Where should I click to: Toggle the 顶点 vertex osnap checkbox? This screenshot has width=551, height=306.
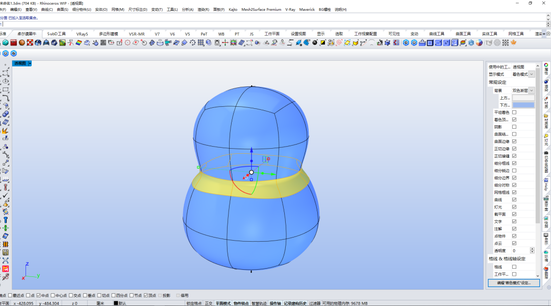tap(146, 295)
